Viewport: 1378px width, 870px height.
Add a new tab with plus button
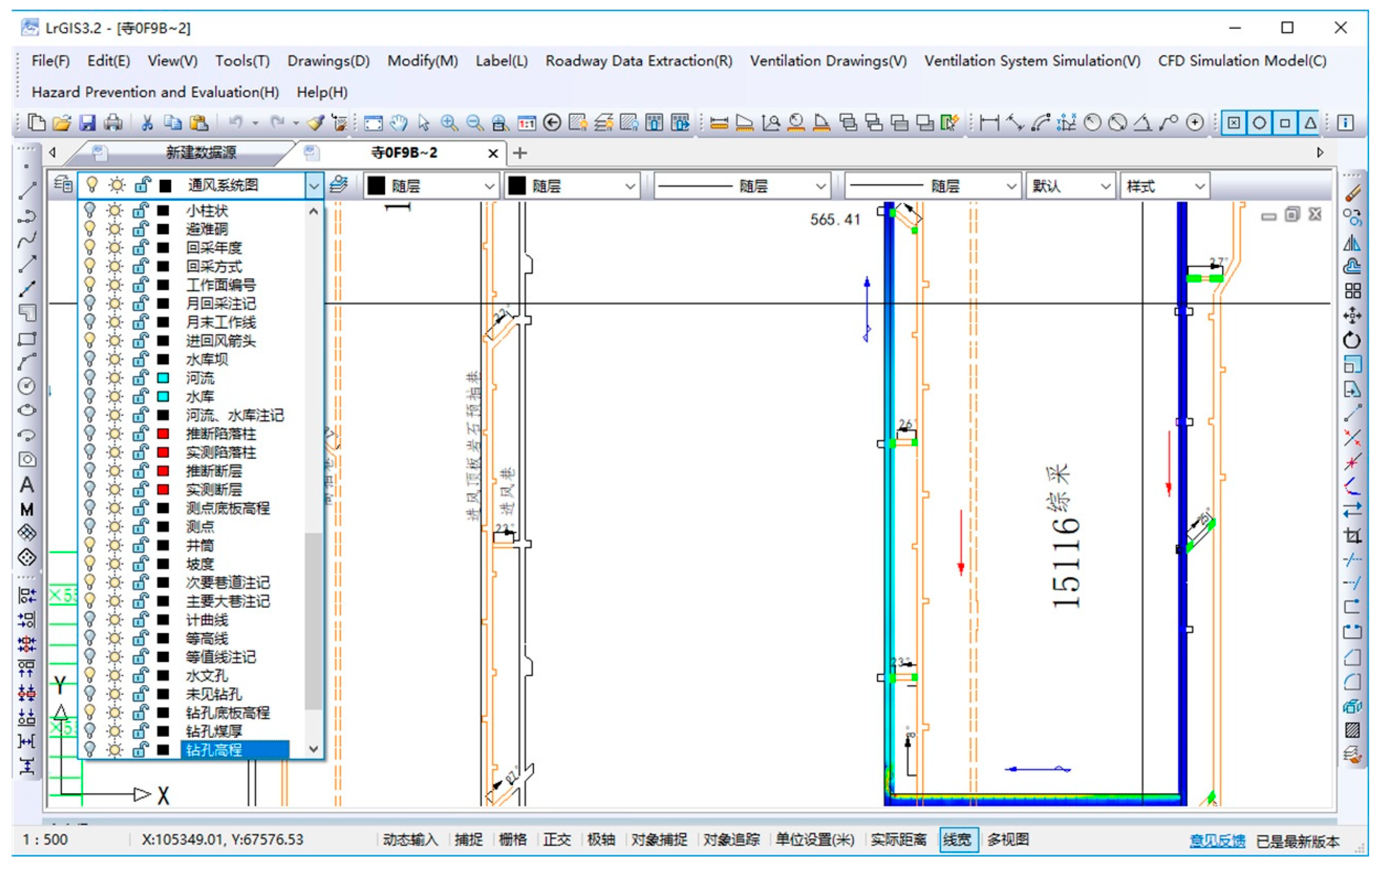520,153
